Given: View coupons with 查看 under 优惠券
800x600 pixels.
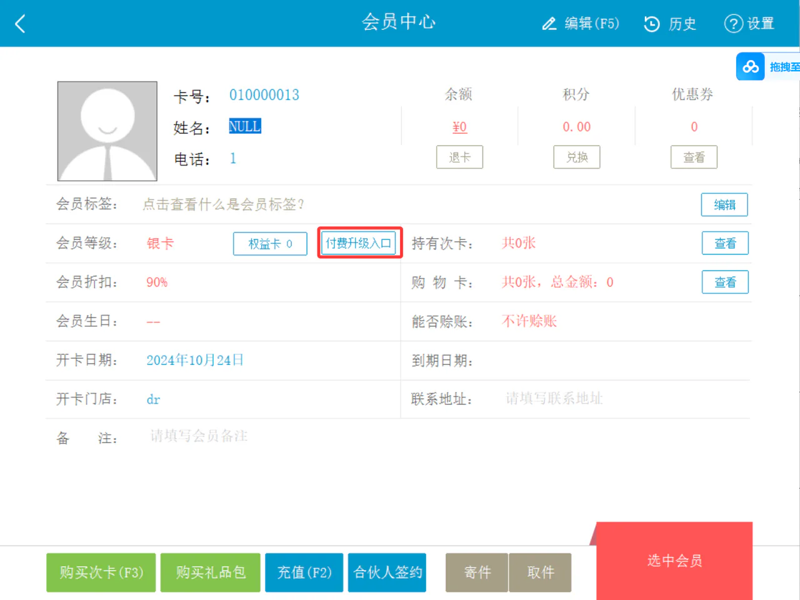Looking at the screenshot, I should click(x=694, y=157).
